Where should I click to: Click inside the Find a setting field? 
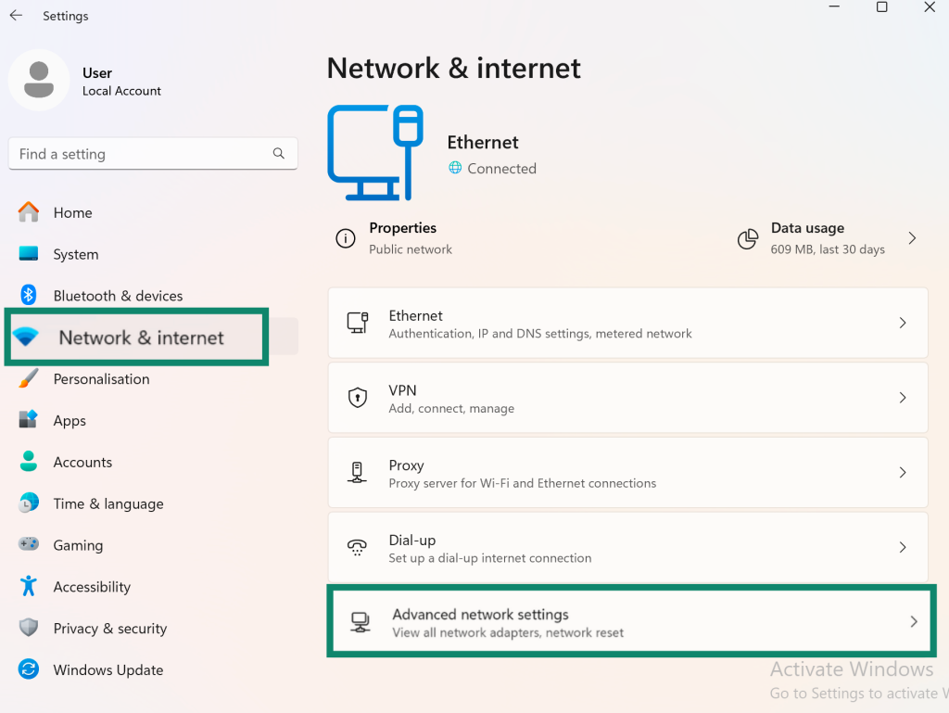point(139,153)
